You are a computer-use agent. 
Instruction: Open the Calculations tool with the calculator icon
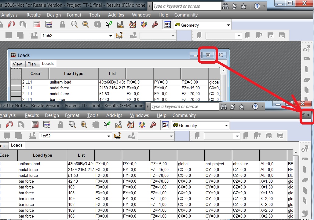click(38, 24)
